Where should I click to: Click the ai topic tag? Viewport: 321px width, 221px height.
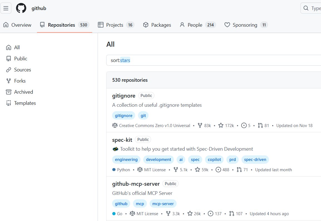pos(181,160)
